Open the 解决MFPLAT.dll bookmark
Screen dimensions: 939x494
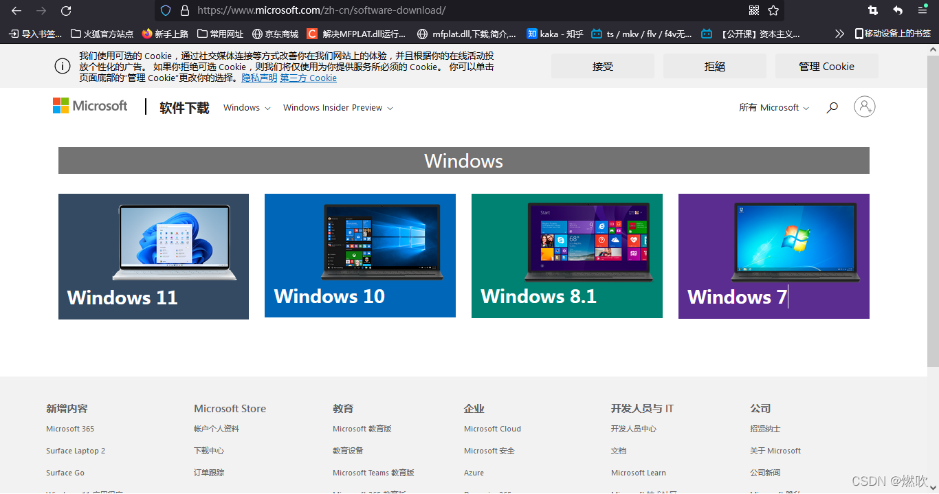point(356,34)
